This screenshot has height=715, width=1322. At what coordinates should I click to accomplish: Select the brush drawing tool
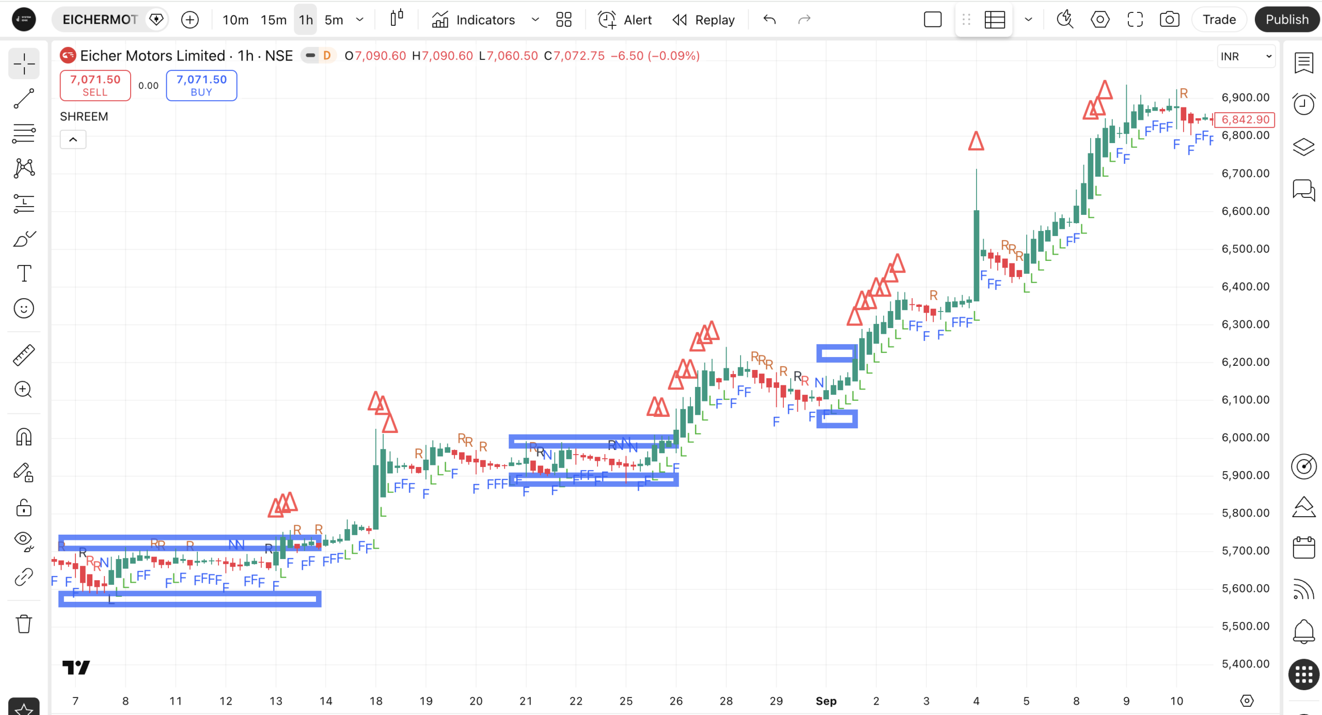pos(24,239)
